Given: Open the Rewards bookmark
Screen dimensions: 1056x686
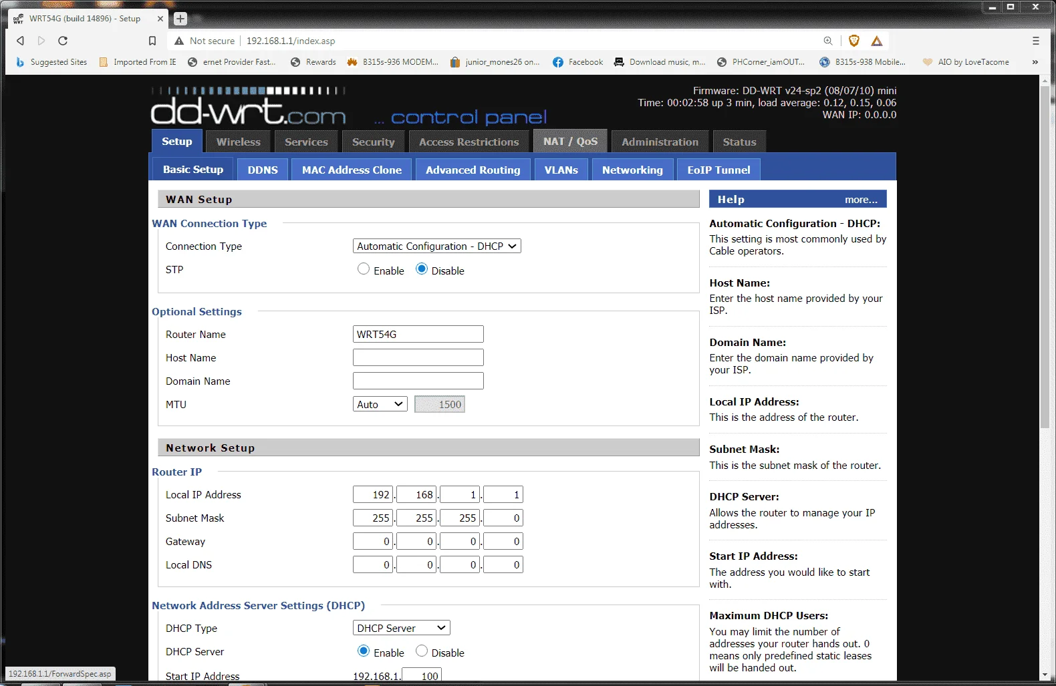Looking at the screenshot, I should [313, 62].
